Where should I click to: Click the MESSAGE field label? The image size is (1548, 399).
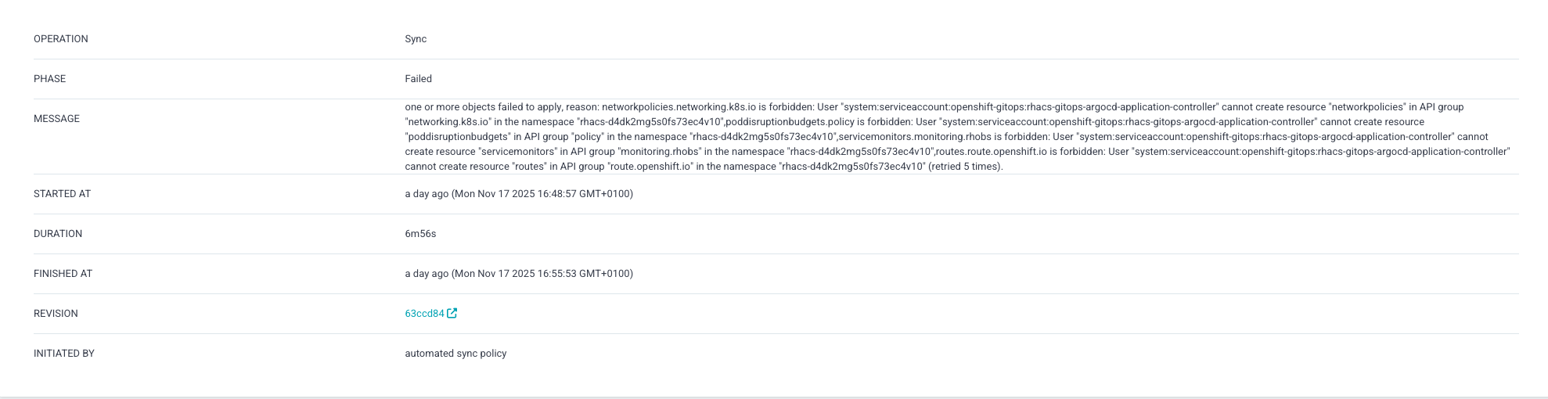click(56, 119)
